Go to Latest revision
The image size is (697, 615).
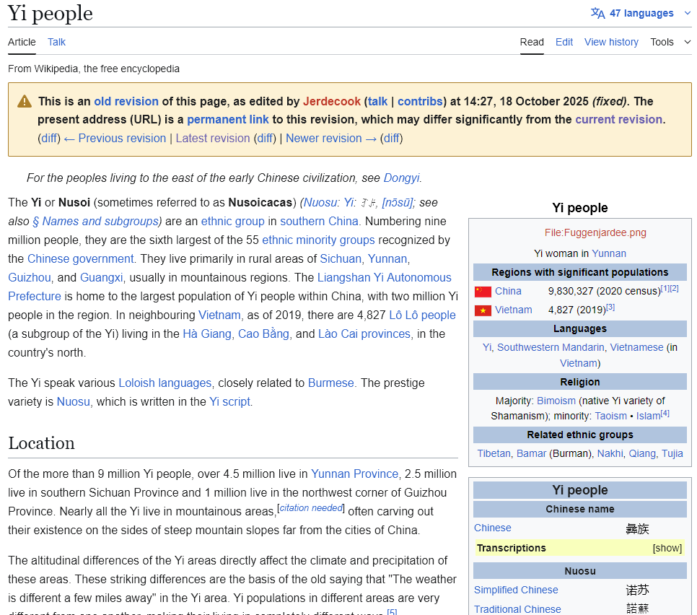point(212,139)
